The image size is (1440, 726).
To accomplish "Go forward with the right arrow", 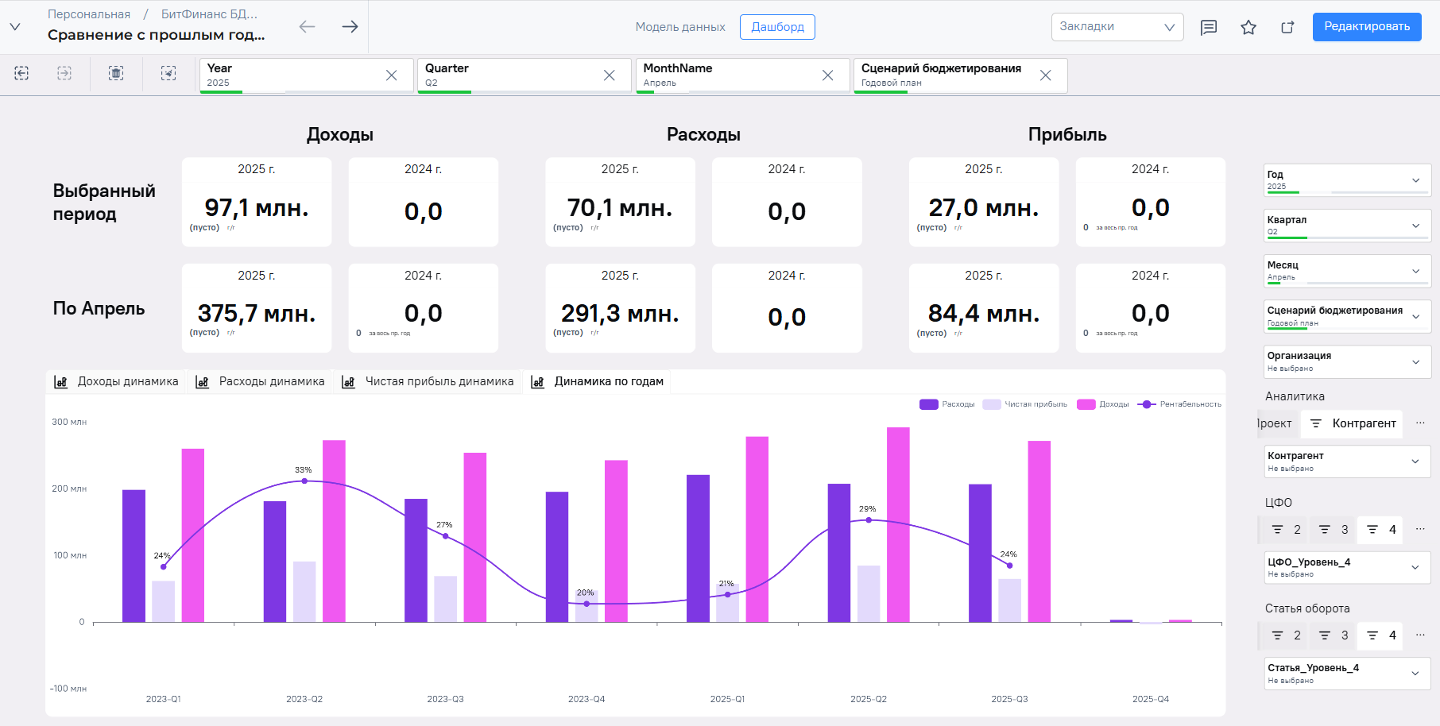I will click(x=350, y=26).
